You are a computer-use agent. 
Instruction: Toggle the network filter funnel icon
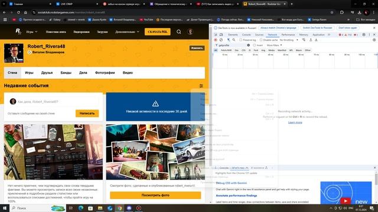pos(229,40)
